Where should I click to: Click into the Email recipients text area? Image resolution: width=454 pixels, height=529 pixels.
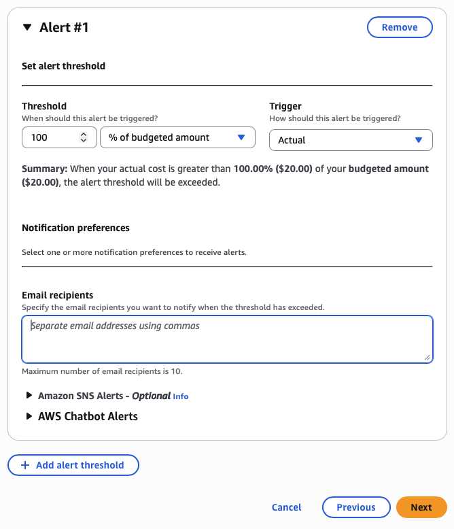(x=227, y=339)
